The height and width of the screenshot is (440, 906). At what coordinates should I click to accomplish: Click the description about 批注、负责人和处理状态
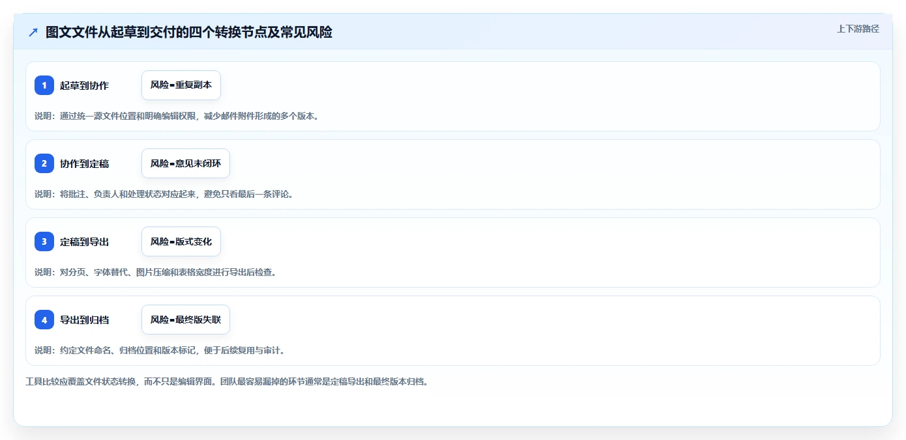164,194
